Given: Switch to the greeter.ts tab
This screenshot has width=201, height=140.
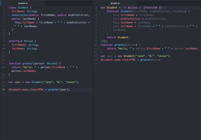Looking at the screenshot, I should 23,3.
